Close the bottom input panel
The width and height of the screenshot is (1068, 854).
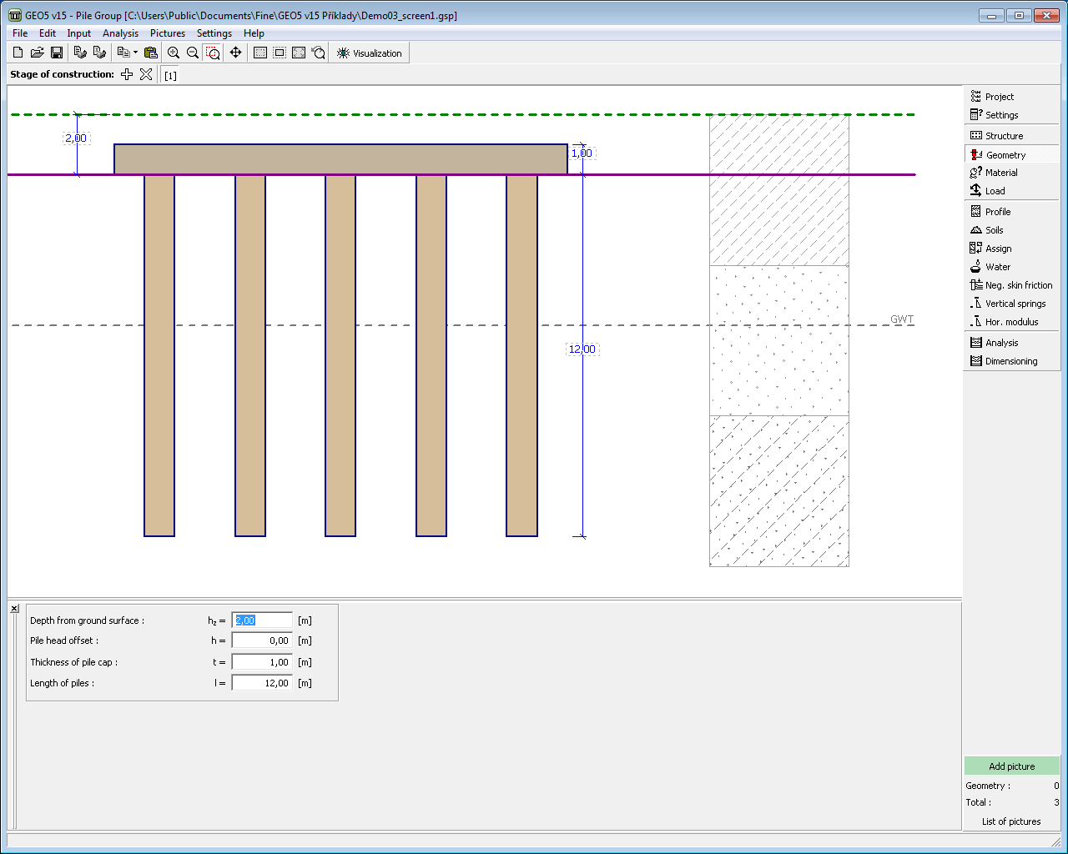click(x=14, y=609)
